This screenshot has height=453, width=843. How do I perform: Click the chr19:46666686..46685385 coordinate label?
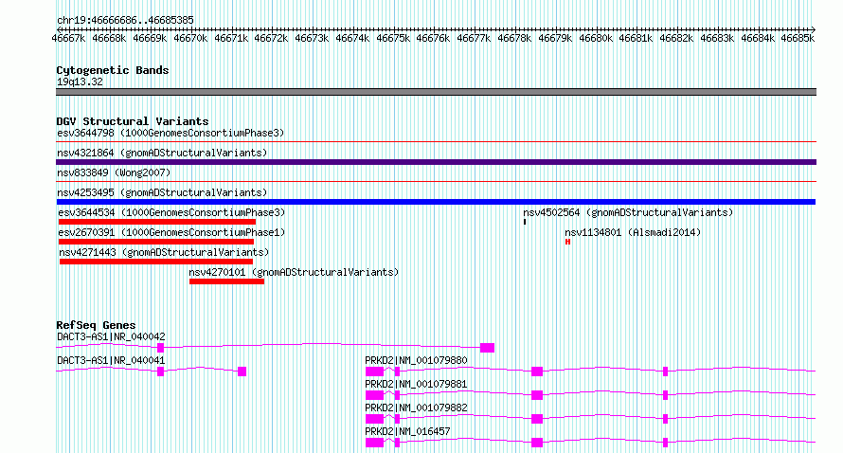coord(125,21)
